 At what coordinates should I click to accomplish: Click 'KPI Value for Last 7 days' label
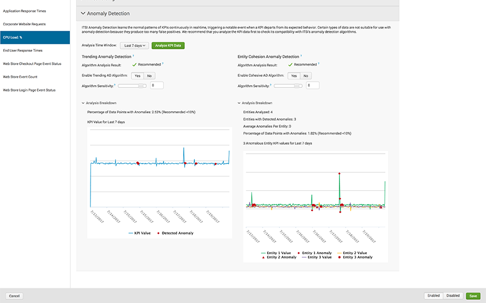[106, 122]
